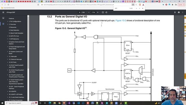
Task: Follow the Figure 13-2 link
Action: (121, 20)
